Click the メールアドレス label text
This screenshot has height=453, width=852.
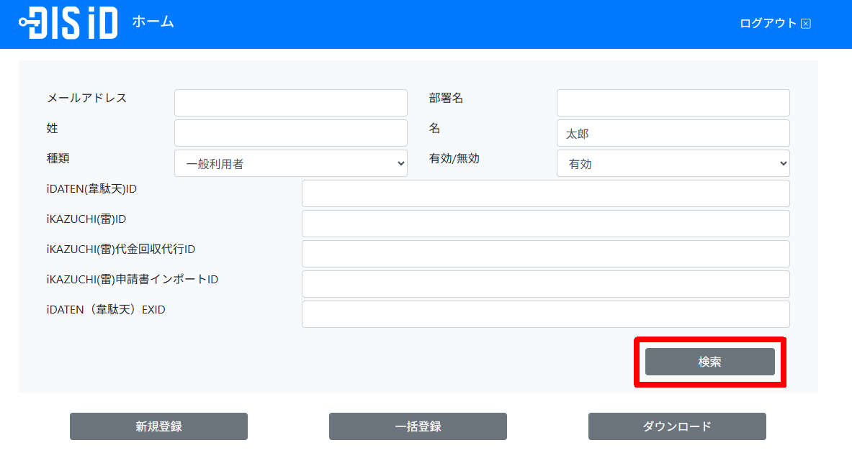pyautogui.click(x=86, y=98)
